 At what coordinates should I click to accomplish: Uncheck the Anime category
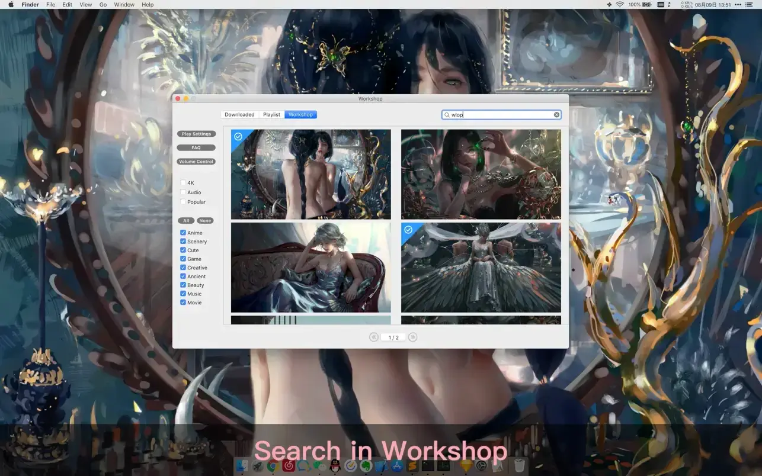click(x=183, y=233)
